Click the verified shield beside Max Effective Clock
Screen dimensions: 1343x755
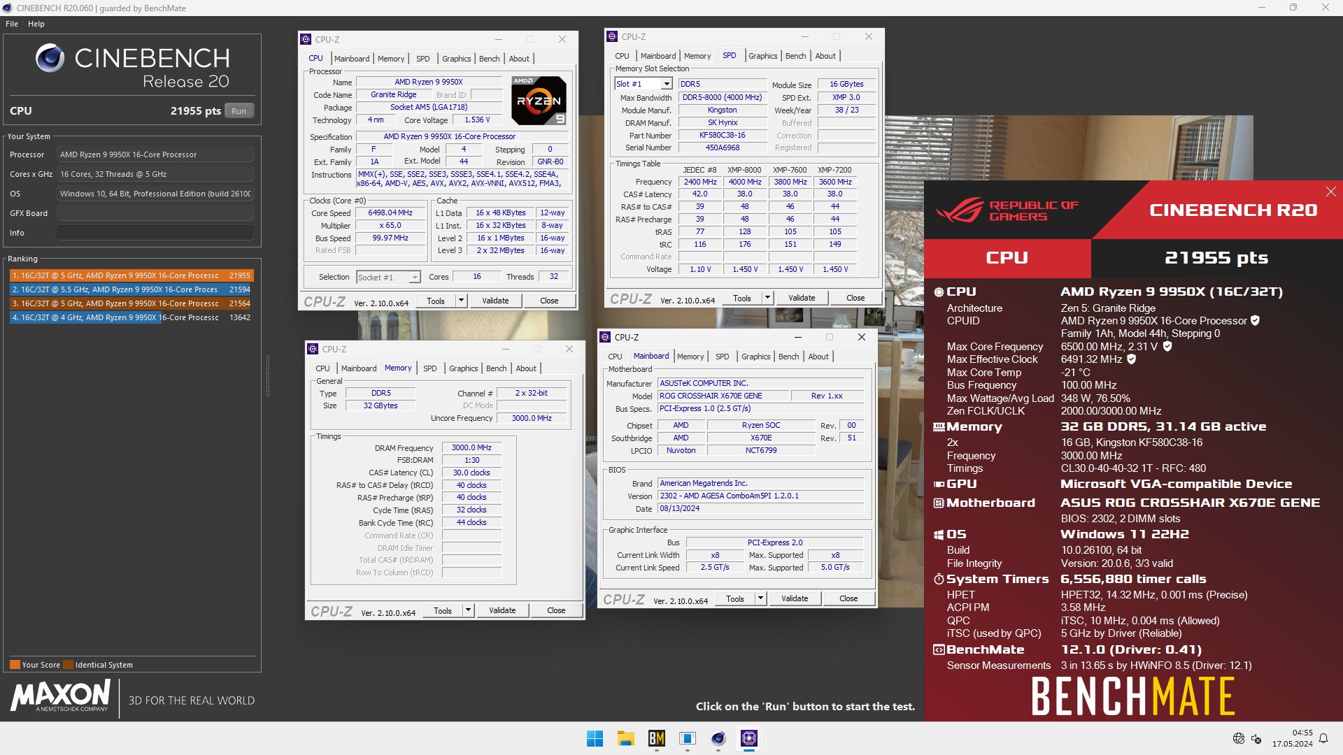1132,359
